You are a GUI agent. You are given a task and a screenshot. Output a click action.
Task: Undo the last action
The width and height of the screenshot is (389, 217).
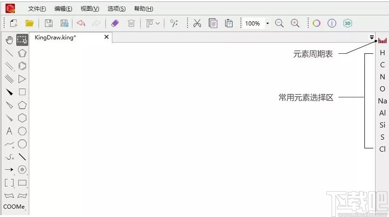click(x=81, y=23)
